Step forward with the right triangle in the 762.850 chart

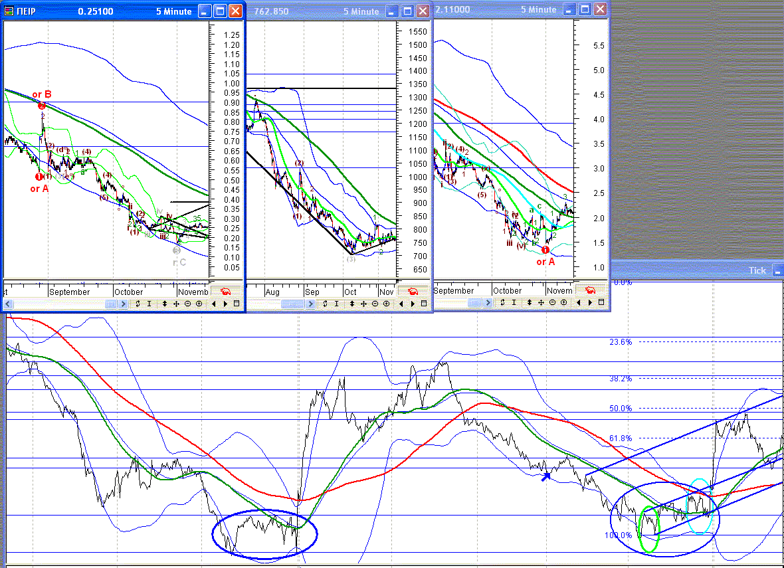pyautogui.click(x=413, y=304)
